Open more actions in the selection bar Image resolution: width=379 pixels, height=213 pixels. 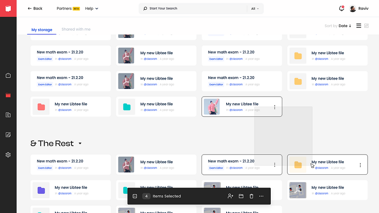coord(261,196)
